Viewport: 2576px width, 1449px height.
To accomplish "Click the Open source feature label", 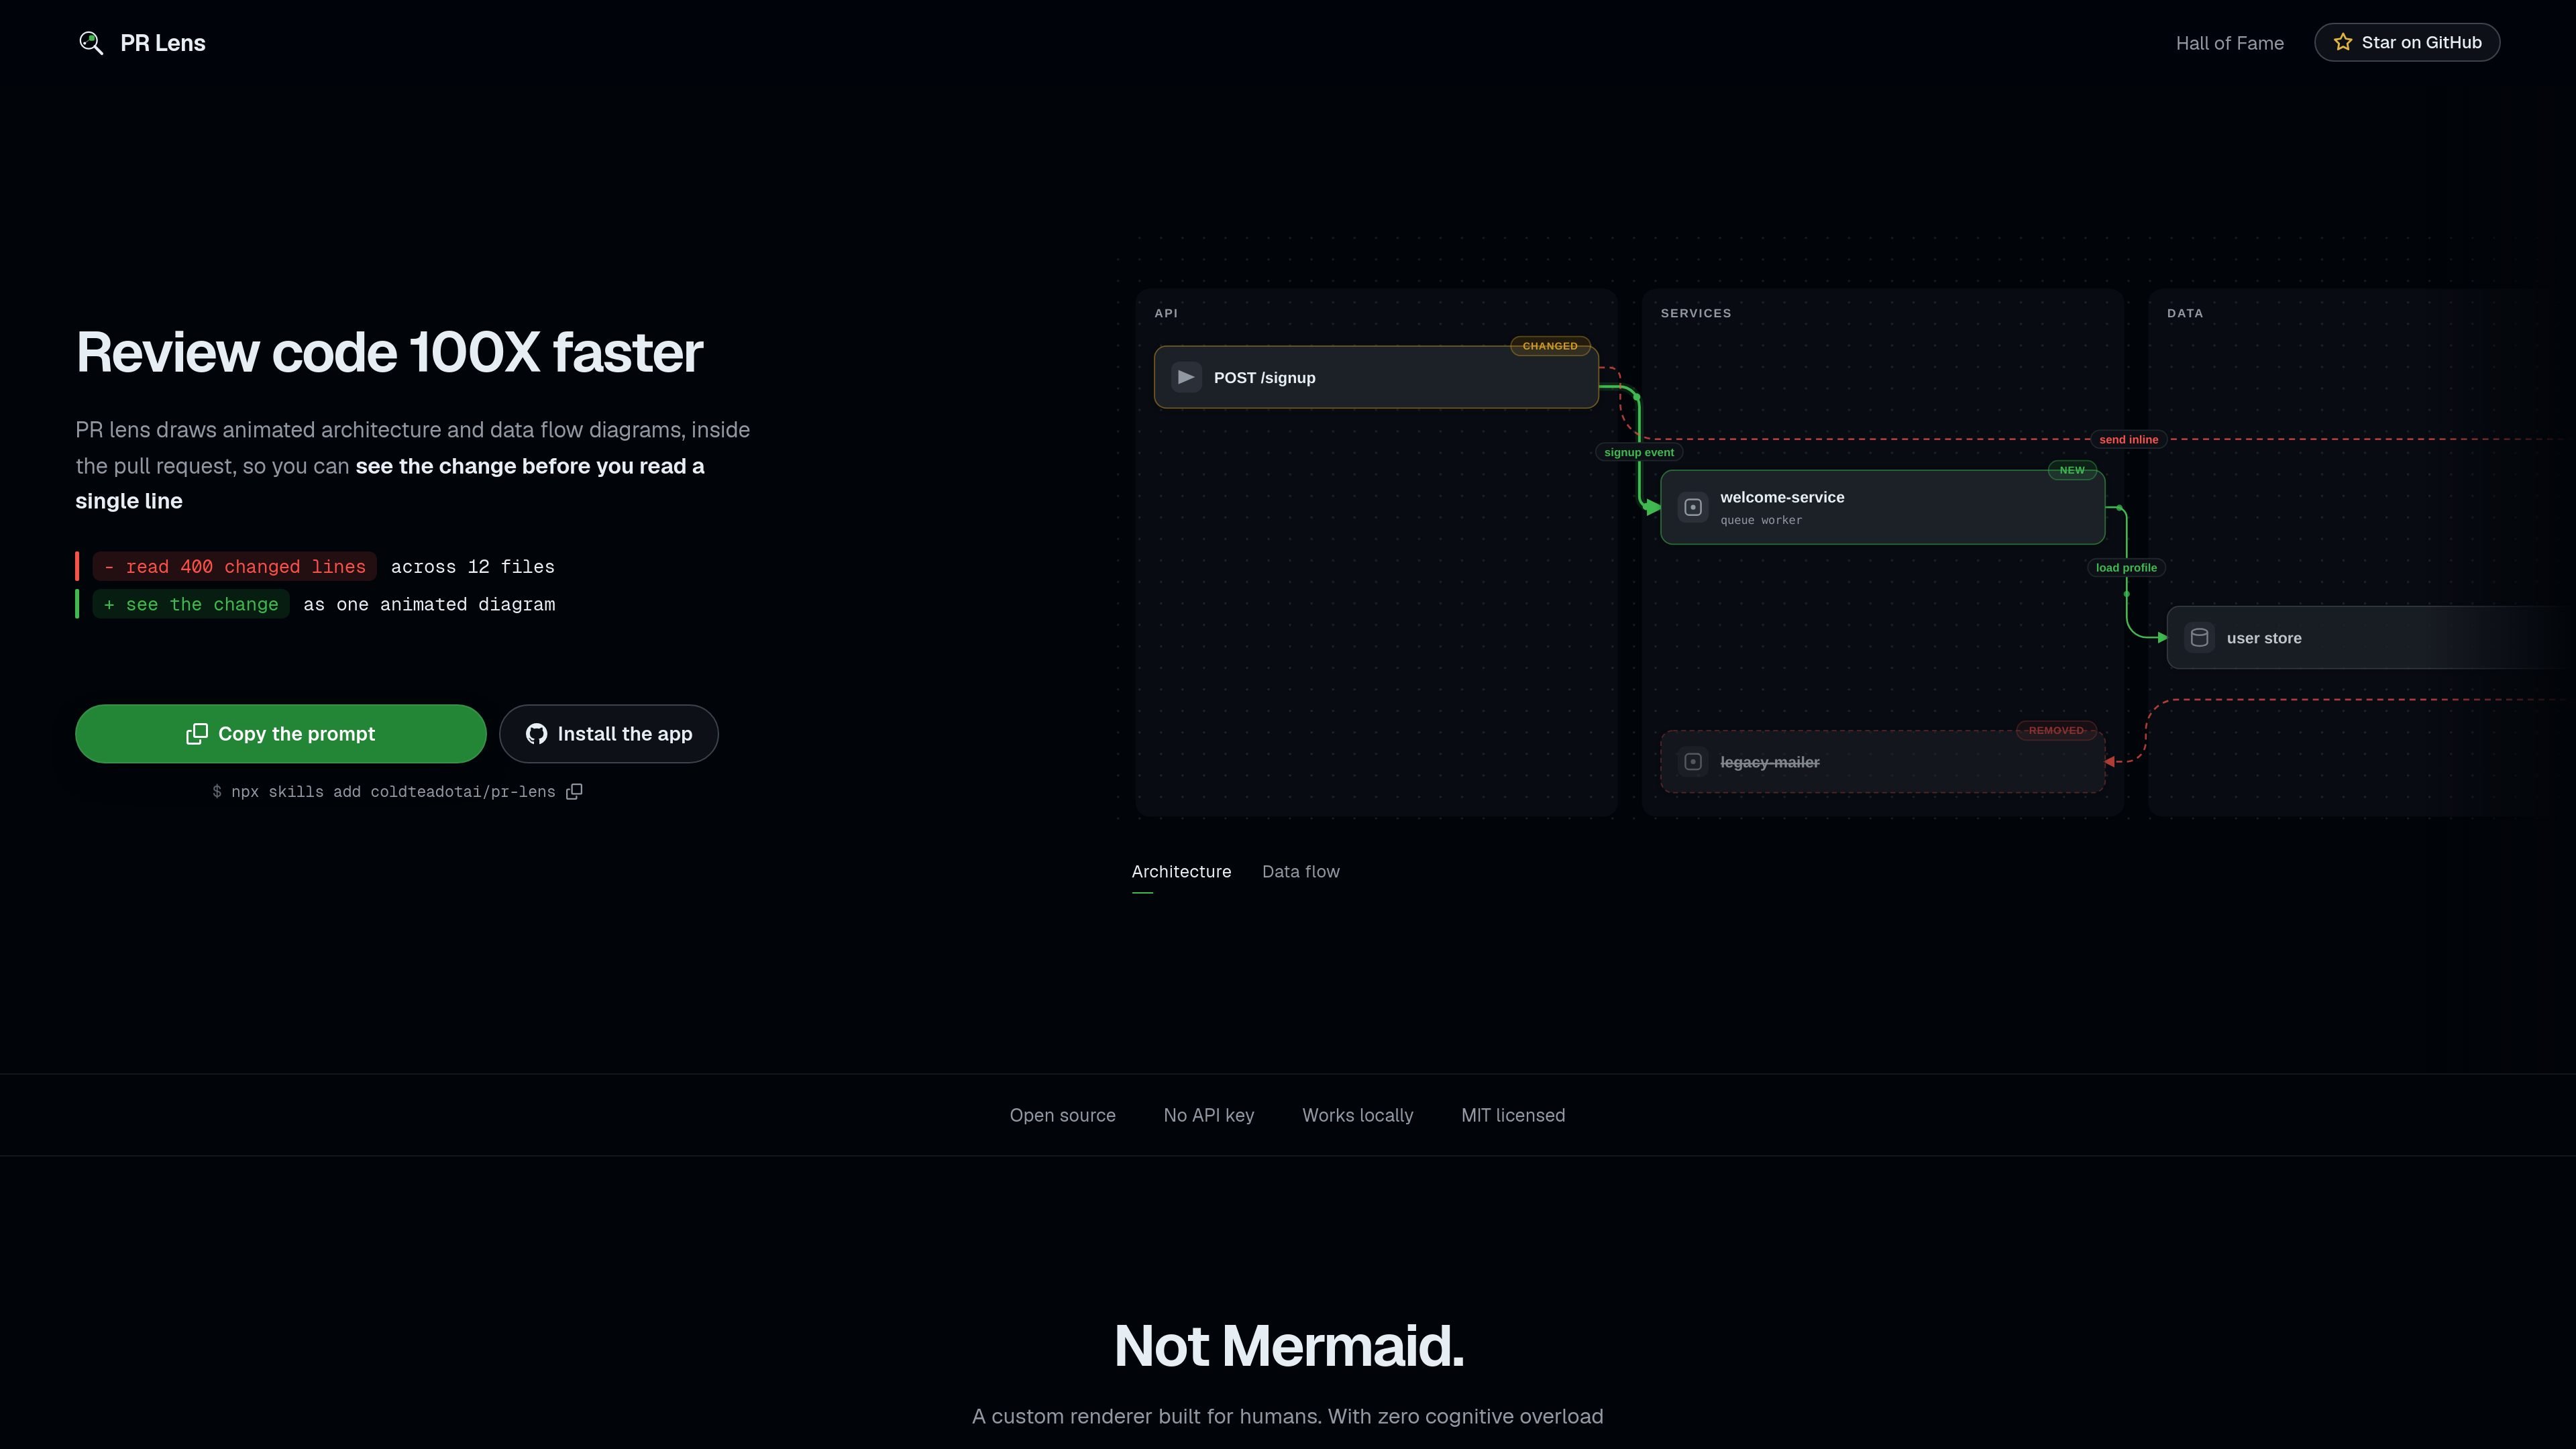I will 1063,1115.
